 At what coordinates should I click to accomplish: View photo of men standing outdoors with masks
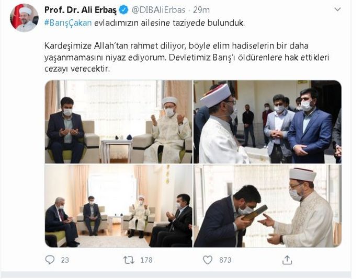[267, 122]
